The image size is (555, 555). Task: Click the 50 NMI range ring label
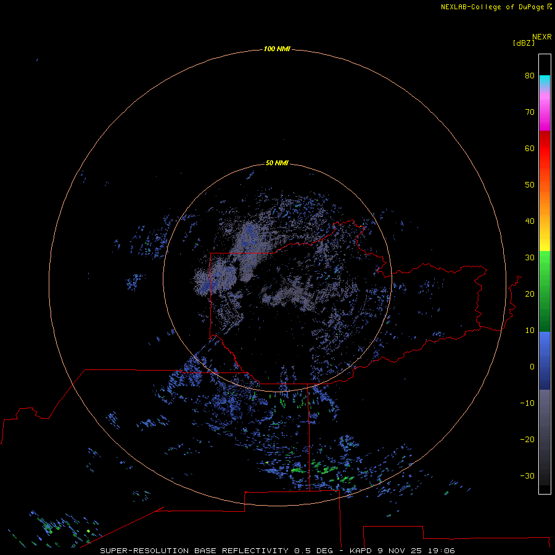click(277, 163)
